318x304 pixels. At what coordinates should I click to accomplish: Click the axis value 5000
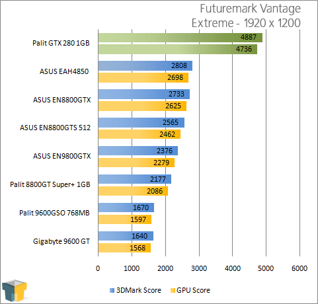[266, 268]
